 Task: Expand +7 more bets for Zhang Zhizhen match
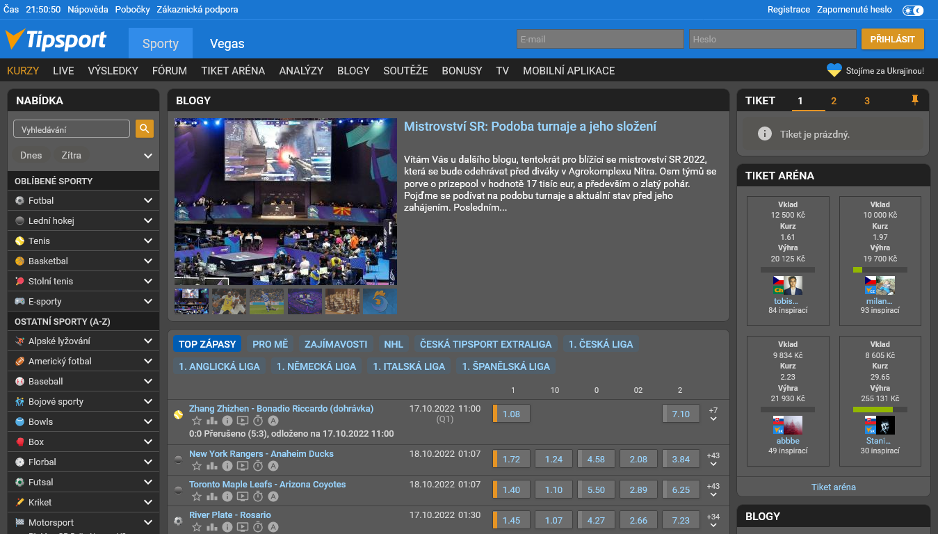[x=713, y=414]
